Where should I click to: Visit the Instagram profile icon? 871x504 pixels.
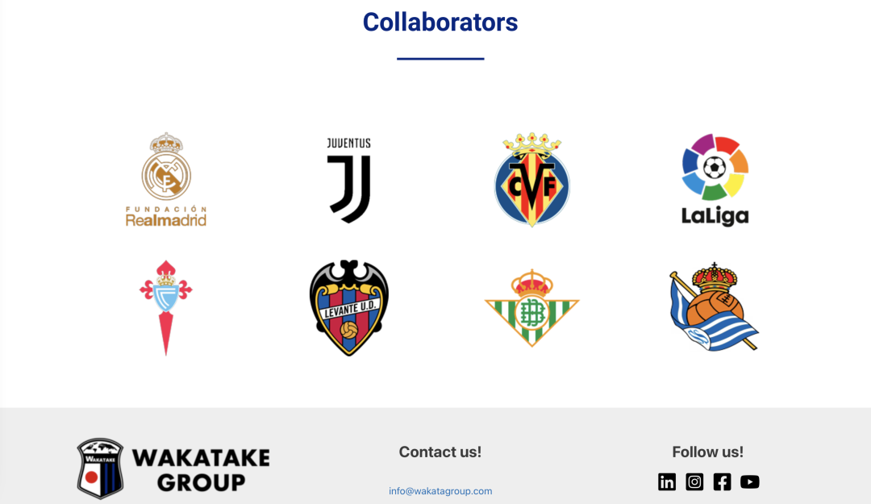[x=694, y=481]
